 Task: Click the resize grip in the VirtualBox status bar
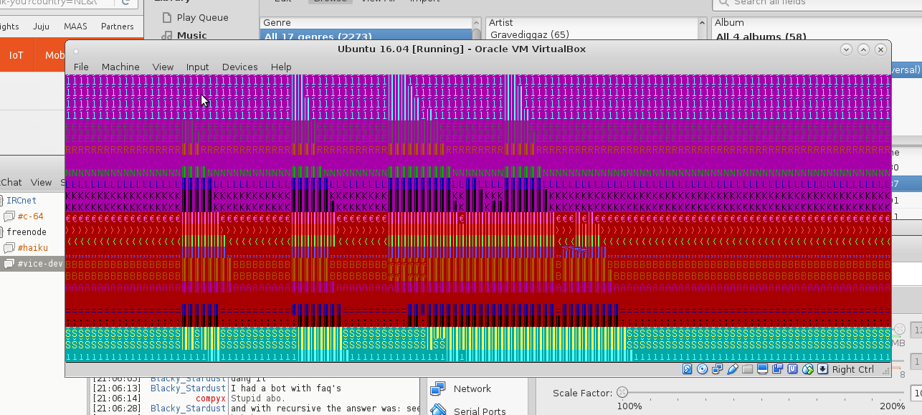[886, 371]
